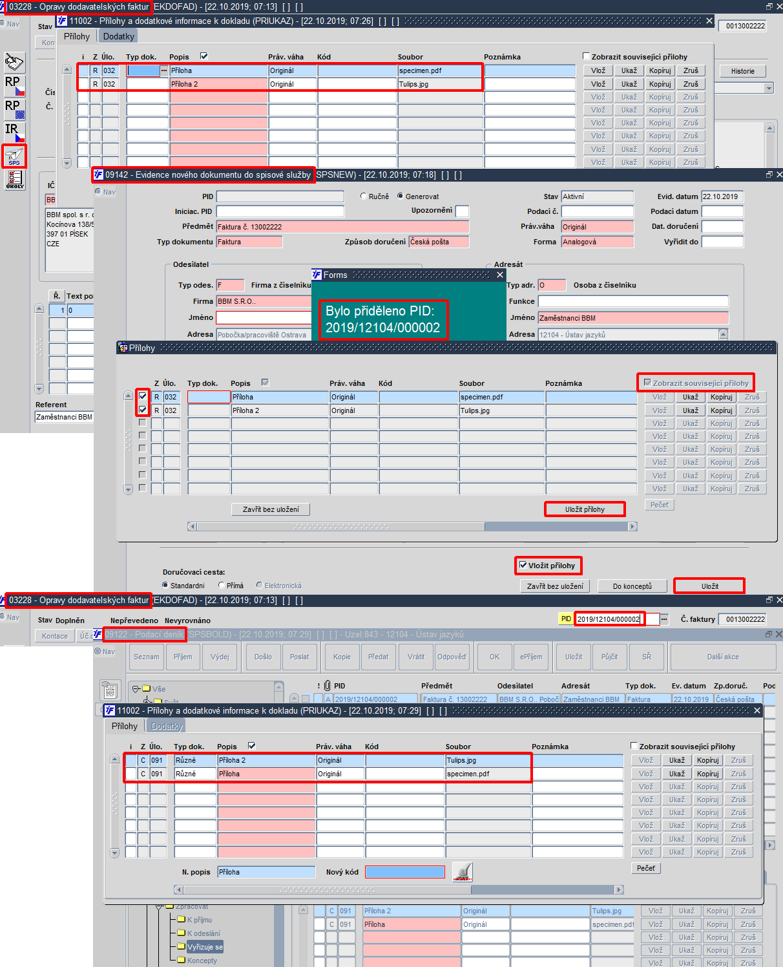Uncheck the Příloha row checkbox in Přílohy dialog
Screen dimensions: 783x967
pos(143,396)
